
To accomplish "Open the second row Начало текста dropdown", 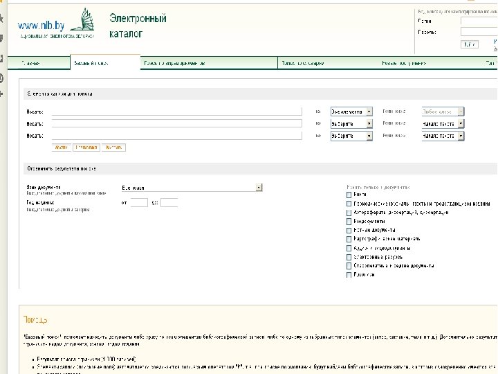I will 443,124.
